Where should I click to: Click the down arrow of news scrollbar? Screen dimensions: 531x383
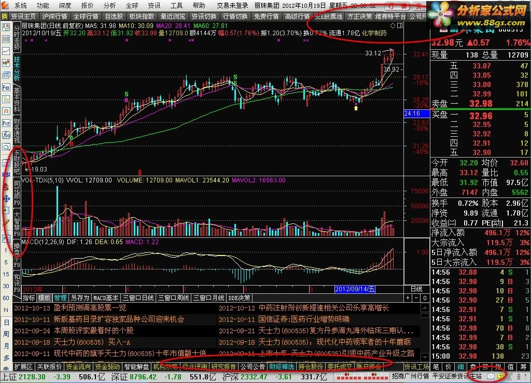coord(425,357)
